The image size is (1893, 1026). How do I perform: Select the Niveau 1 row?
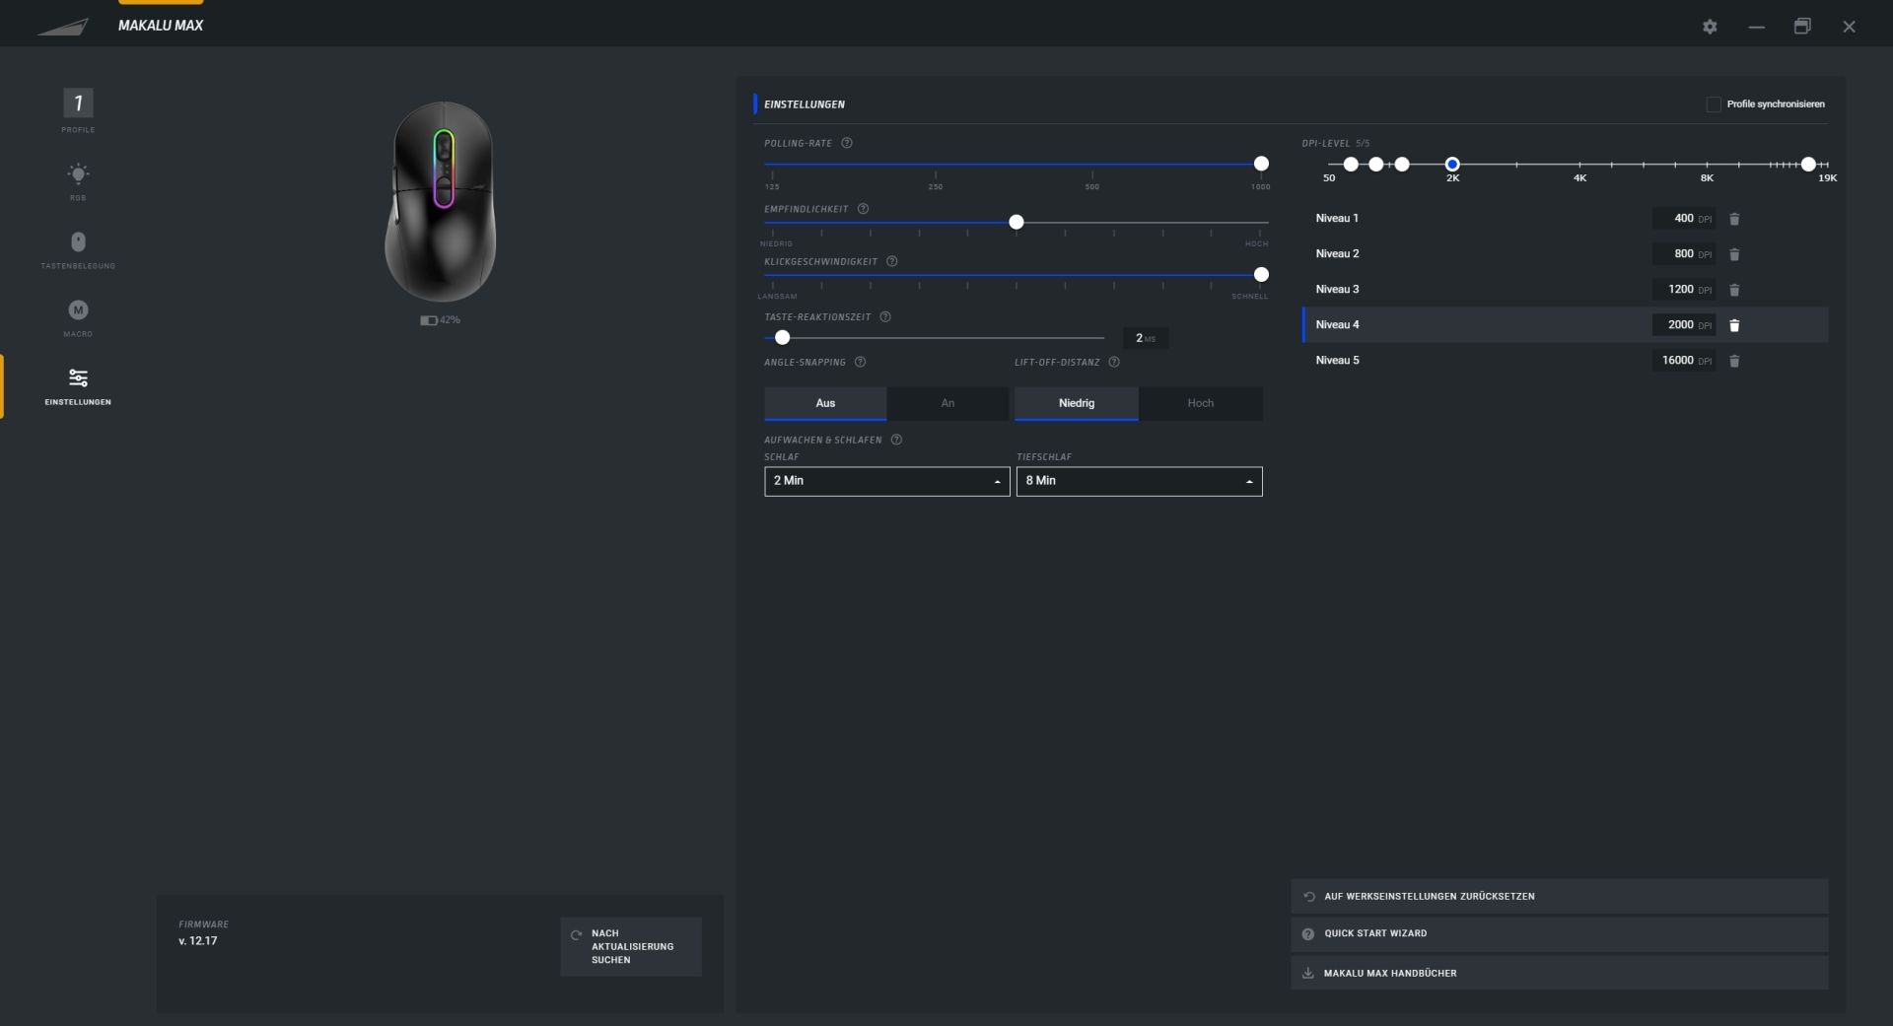click(x=1566, y=219)
